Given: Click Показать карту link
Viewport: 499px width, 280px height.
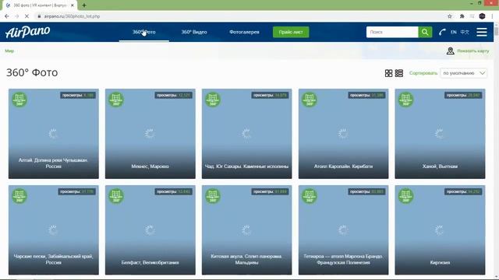Looking at the screenshot, I should [473, 51].
